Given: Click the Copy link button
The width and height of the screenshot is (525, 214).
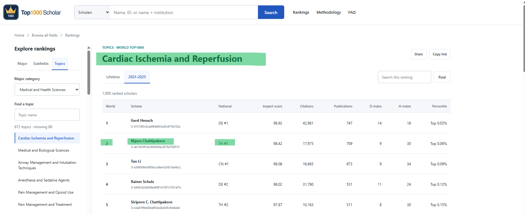Looking at the screenshot, I should coord(440,54).
